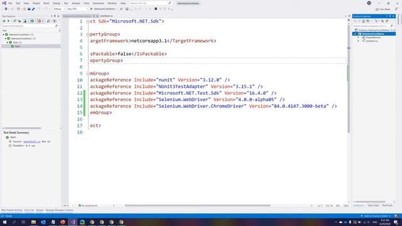Click the No issues found indicator
402x226 pixels.
tap(88, 205)
